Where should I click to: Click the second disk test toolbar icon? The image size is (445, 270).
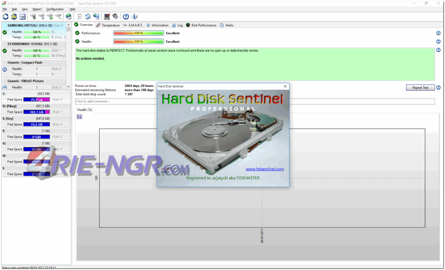pyautogui.click(x=42, y=16)
